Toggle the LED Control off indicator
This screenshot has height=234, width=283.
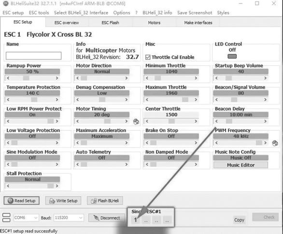[232, 57]
